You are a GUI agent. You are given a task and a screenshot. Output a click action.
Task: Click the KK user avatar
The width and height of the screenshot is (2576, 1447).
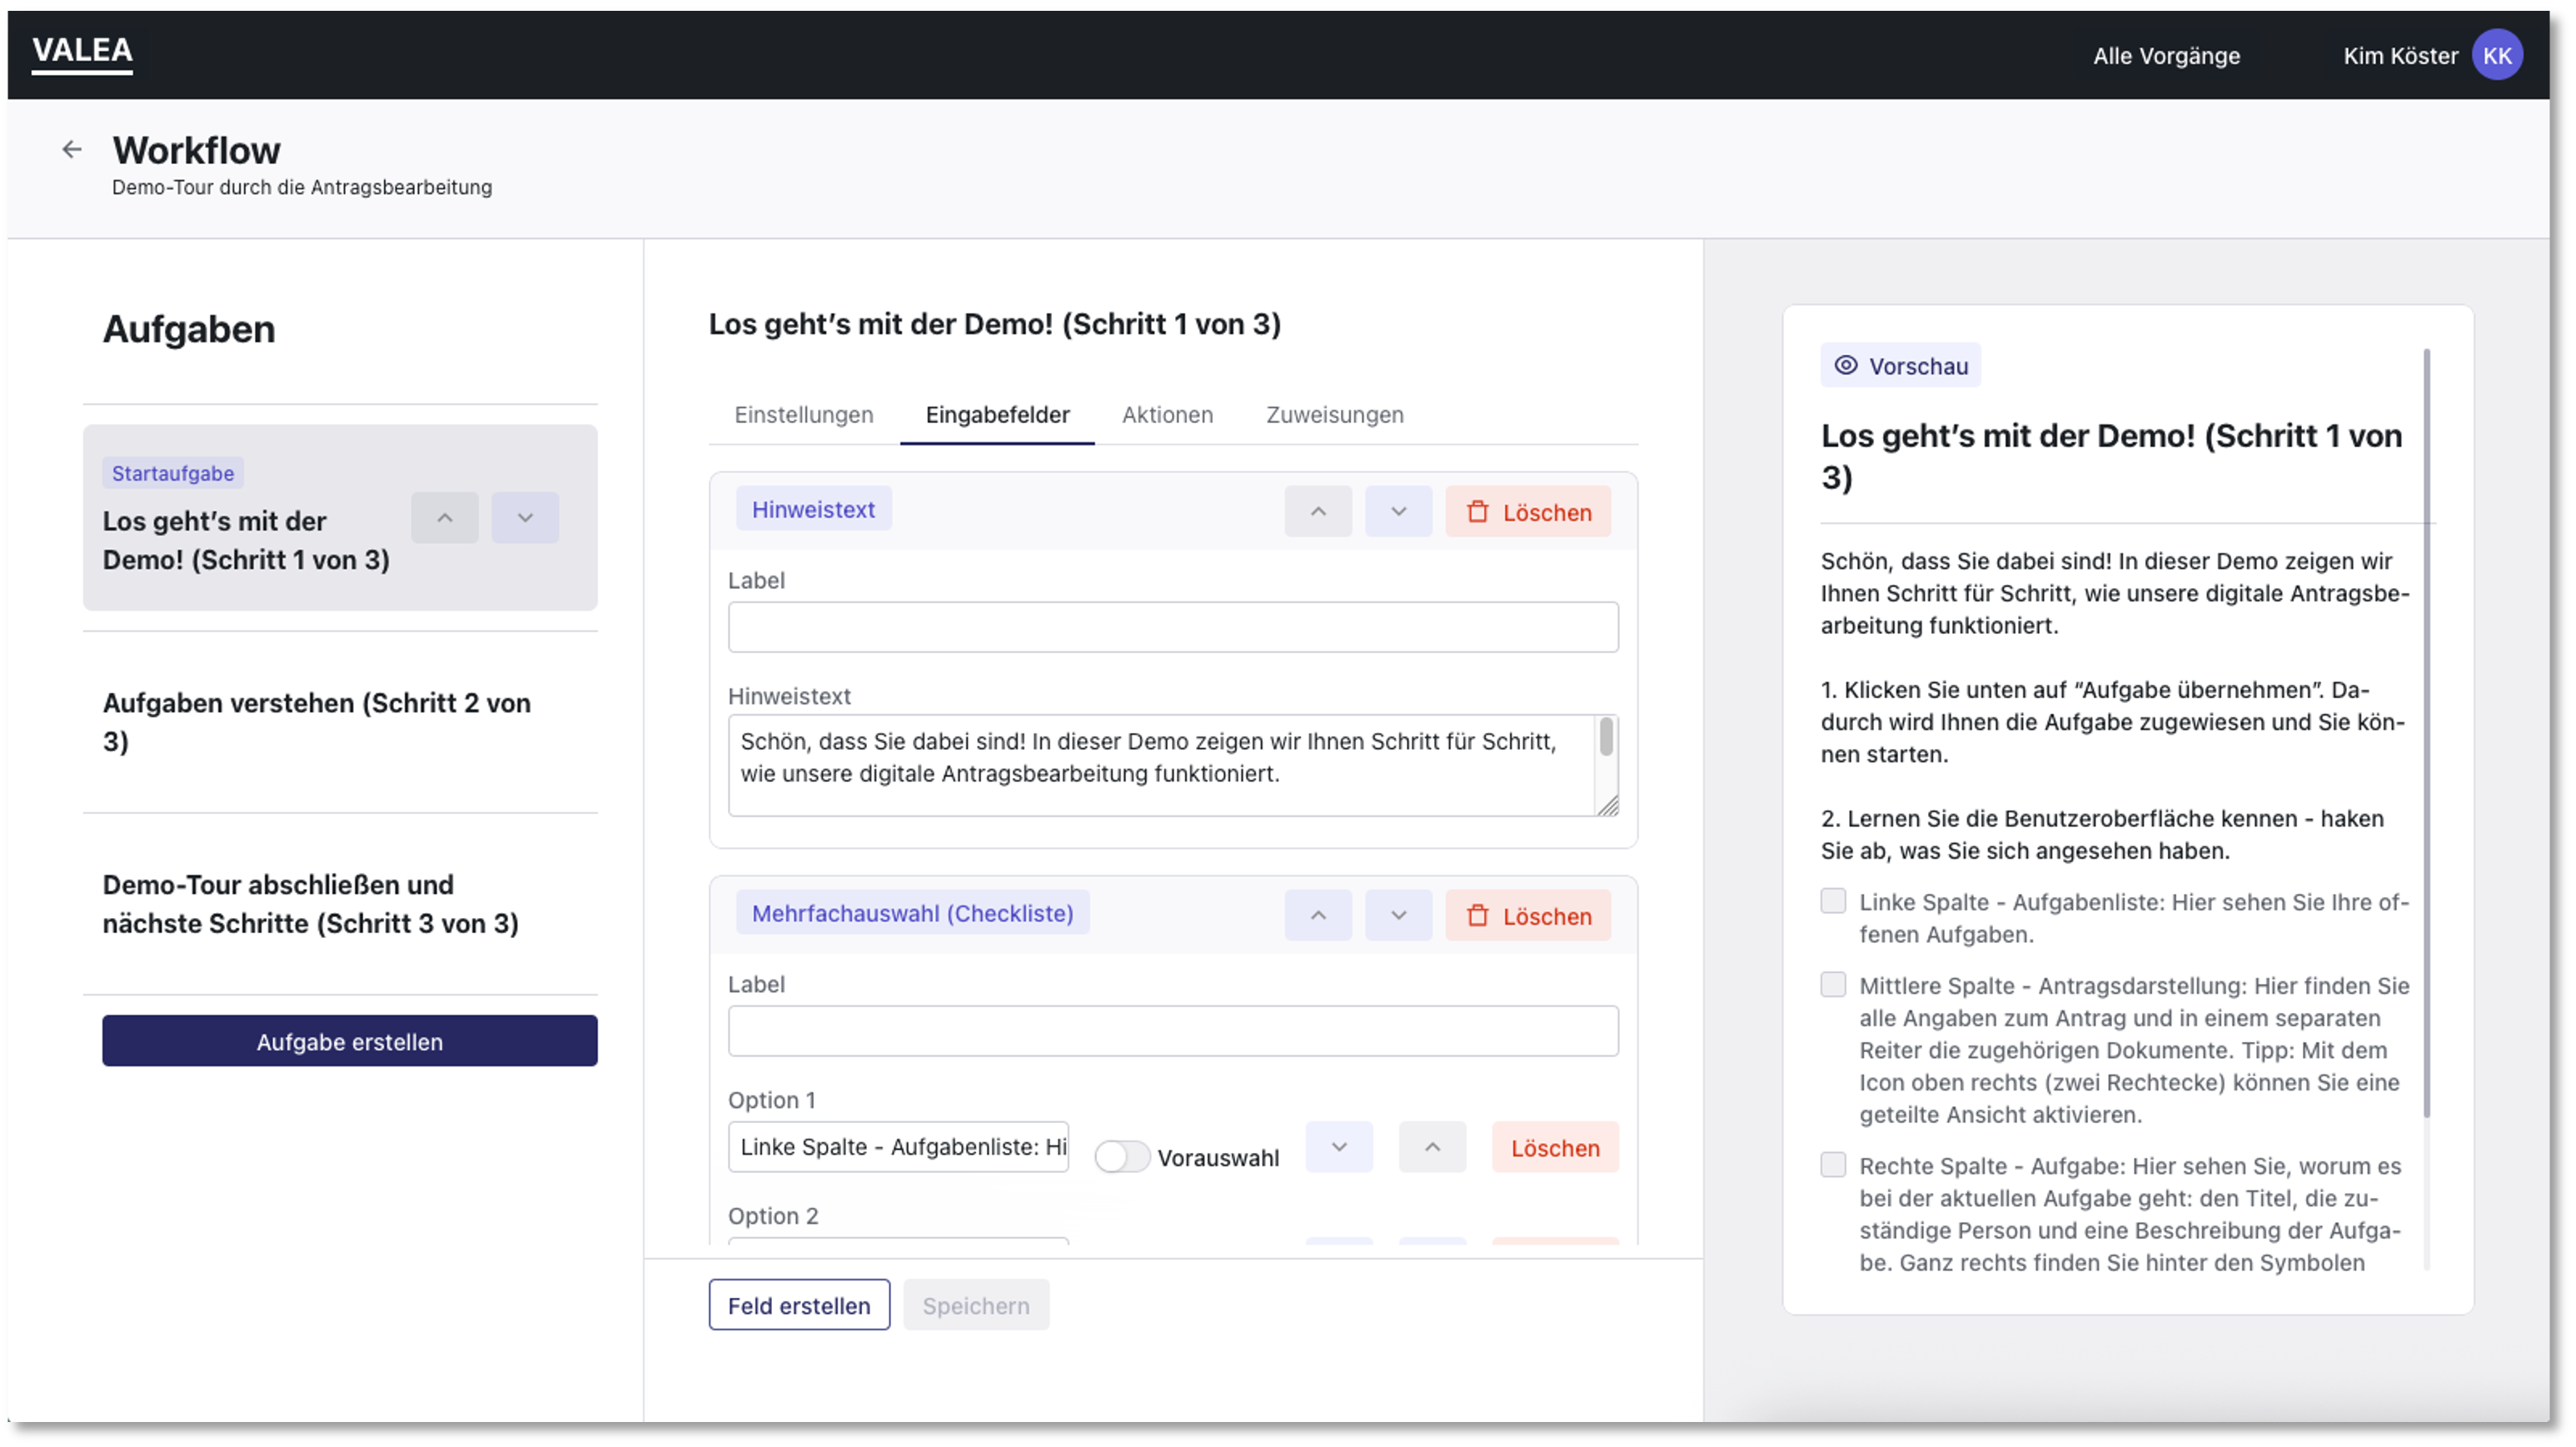2496,56
